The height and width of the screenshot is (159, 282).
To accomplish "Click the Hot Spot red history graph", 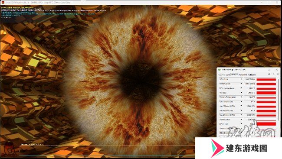I will [266, 93].
